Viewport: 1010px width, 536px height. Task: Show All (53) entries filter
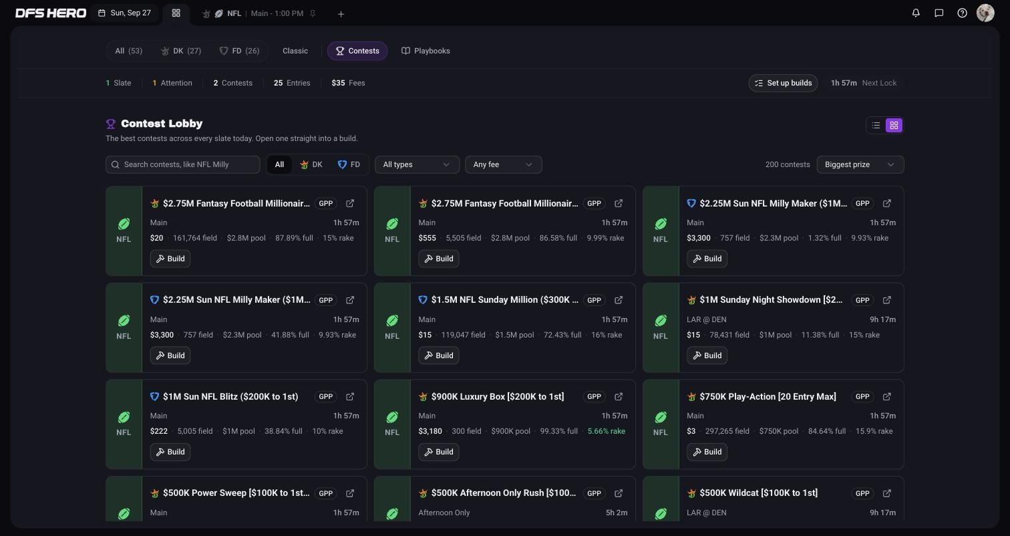click(128, 51)
